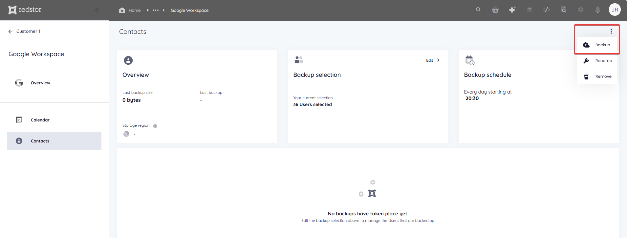Screen dimensions: 627x238
Task: Click the sparkle AI assistant icon
Action: click(x=512, y=10)
